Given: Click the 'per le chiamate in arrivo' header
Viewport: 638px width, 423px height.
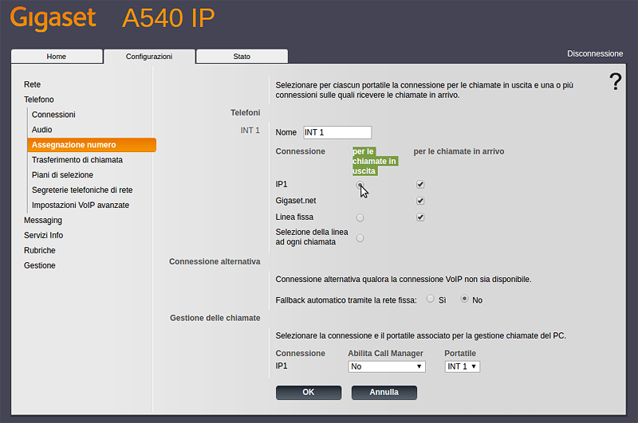Looking at the screenshot, I should pyautogui.click(x=459, y=151).
